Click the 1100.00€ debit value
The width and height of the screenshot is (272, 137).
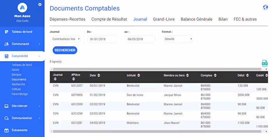[243, 123]
